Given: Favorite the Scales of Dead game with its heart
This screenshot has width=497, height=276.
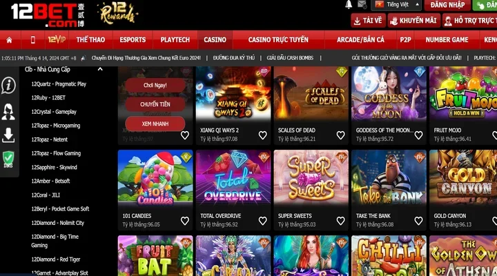Looking at the screenshot, I should click(341, 135).
